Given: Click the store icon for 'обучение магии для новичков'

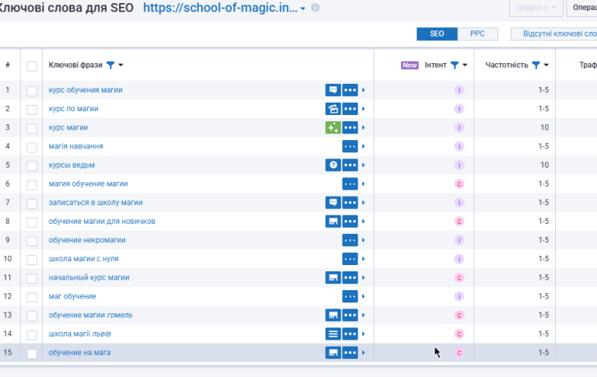Looking at the screenshot, I should point(333,222).
